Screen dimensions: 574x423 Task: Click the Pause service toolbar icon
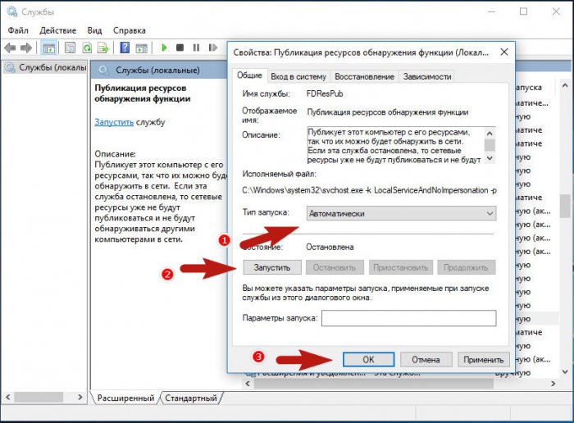coord(196,48)
